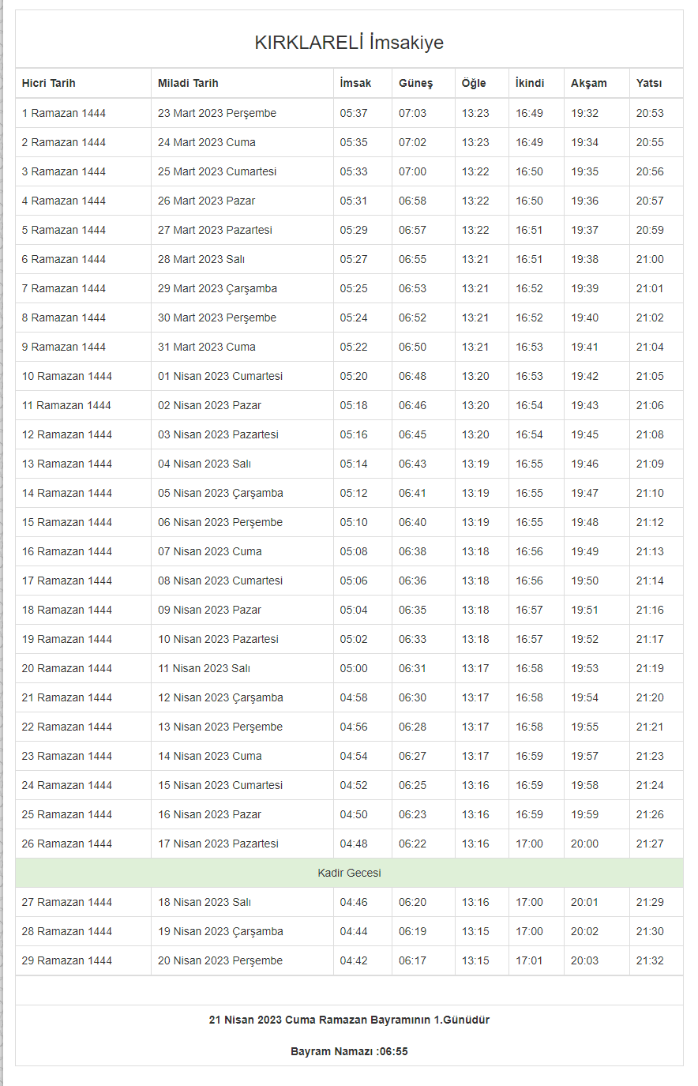Click the 20 Nisan 2023 Perşembe date
698x1086 pixels.
220,960
